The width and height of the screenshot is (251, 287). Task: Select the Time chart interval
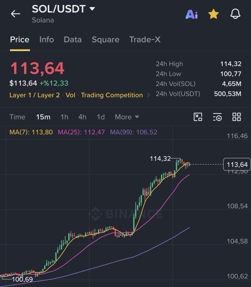(x=17, y=117)
